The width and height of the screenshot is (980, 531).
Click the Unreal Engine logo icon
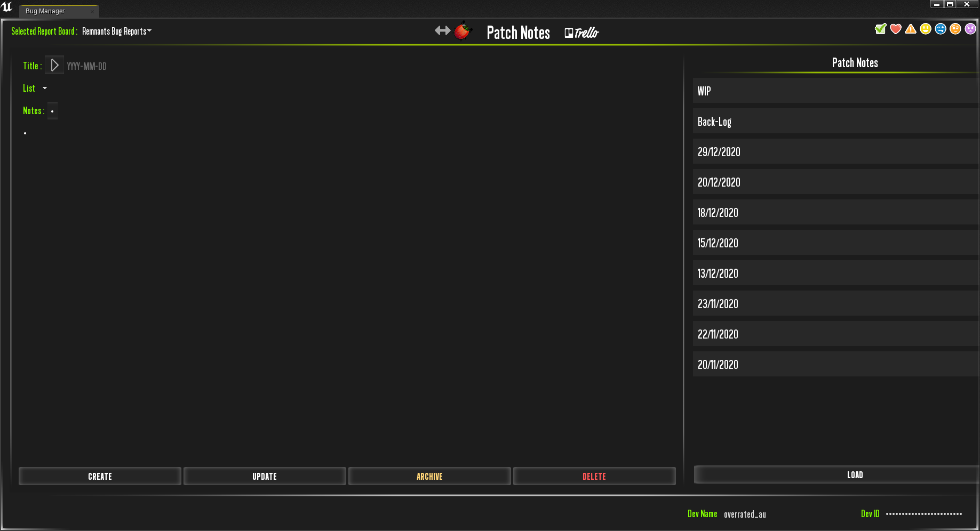point(7,7)
